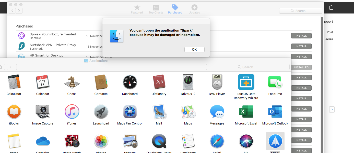The width and height of the screenshot is (354, 153).
Task: Open the Tags button in Finder toolbar
Action: [12, 67]
